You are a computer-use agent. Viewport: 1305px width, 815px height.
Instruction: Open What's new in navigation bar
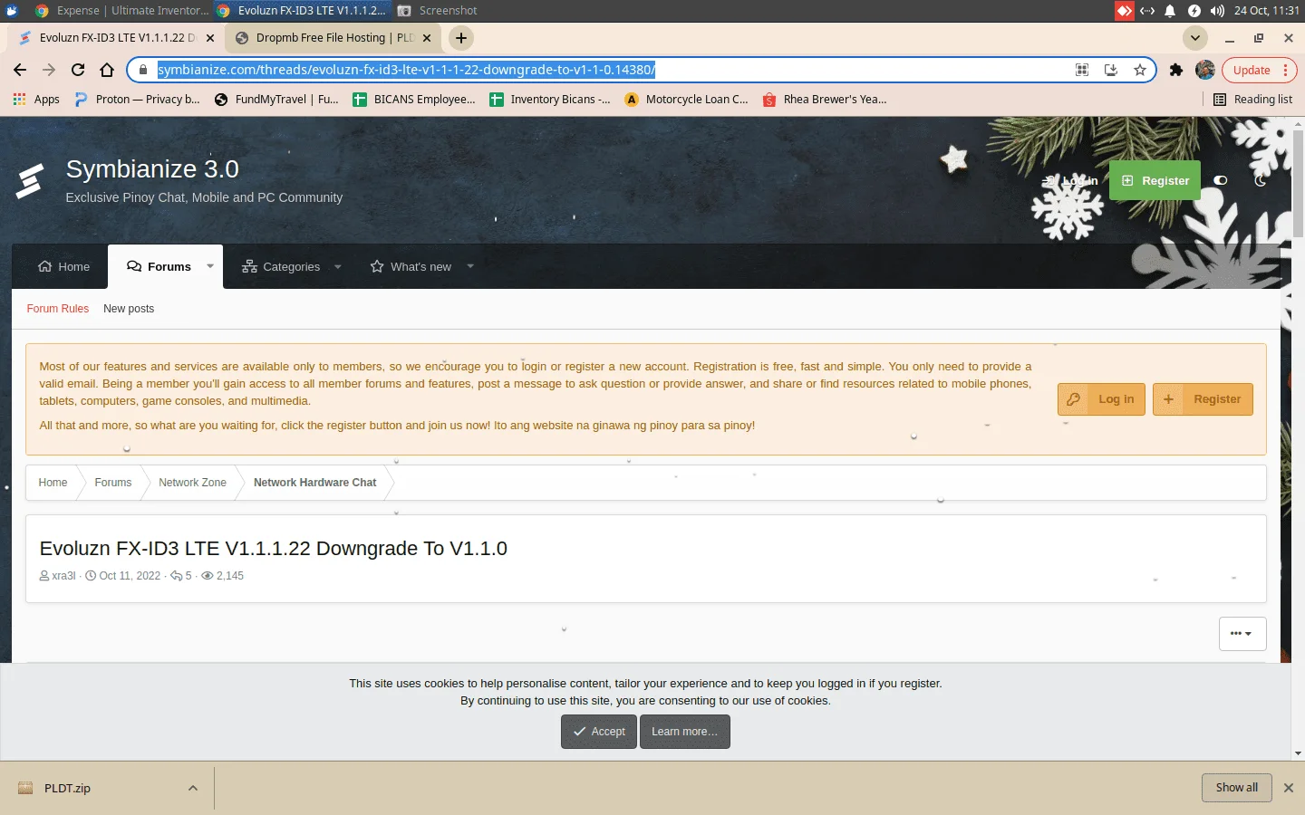411,266
